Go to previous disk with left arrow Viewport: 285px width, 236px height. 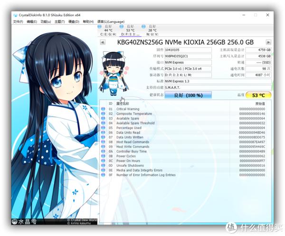pos(103,43)
